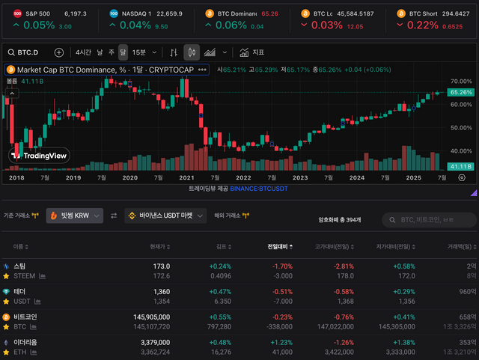Click the 암호화폐 총 394개 text

[x=340, y=220]
